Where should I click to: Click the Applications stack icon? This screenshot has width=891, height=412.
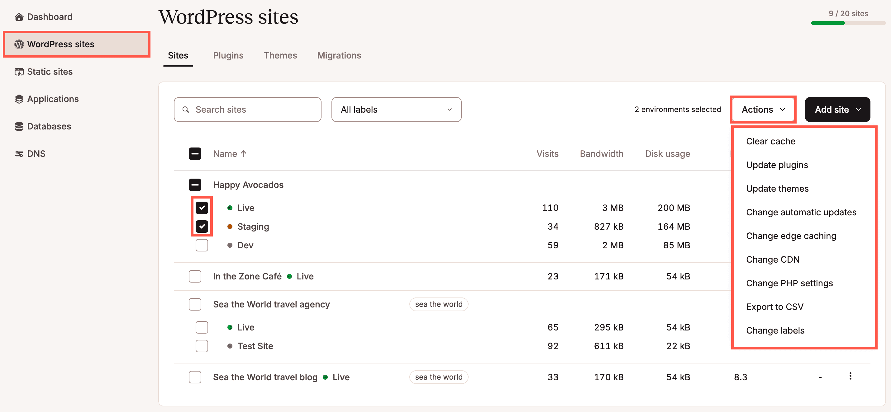click(x=19, y=99)
